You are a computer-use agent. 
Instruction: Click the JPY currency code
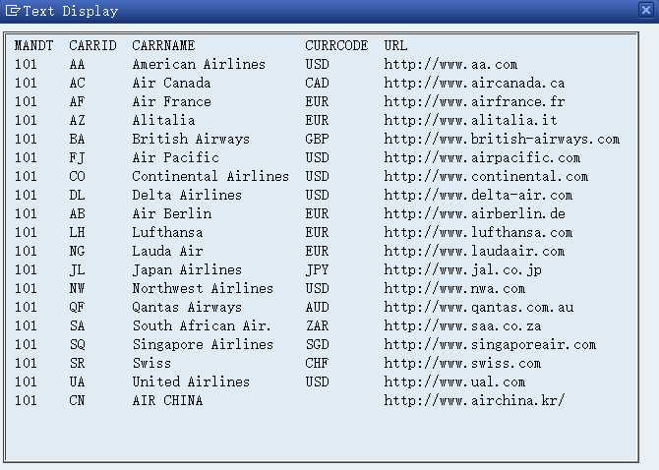click(x=317, y=269)
